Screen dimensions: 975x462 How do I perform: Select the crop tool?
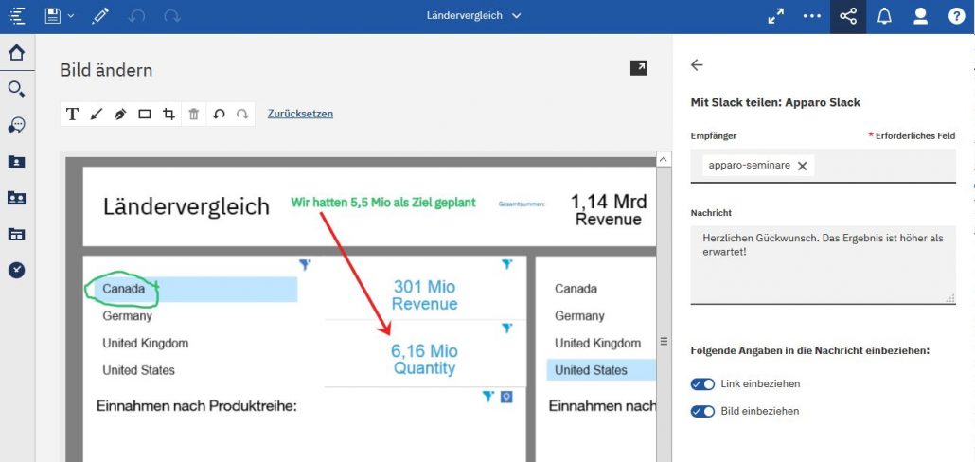[168, 114]
